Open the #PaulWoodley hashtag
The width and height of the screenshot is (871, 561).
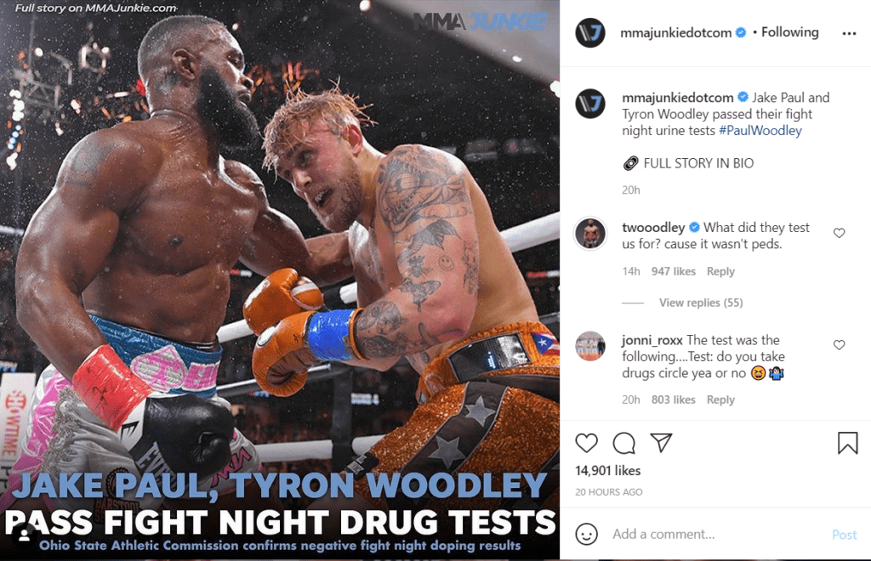coord(760,130)
